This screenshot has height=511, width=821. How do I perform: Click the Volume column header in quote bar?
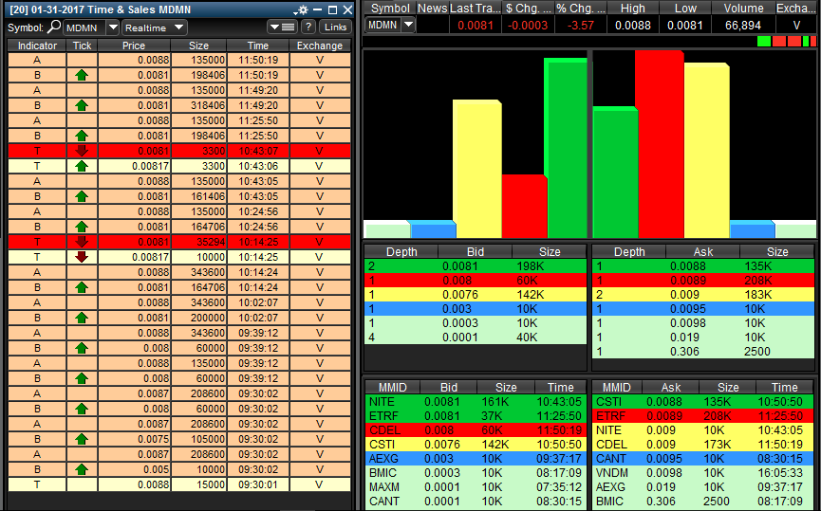tap(743, 8)
